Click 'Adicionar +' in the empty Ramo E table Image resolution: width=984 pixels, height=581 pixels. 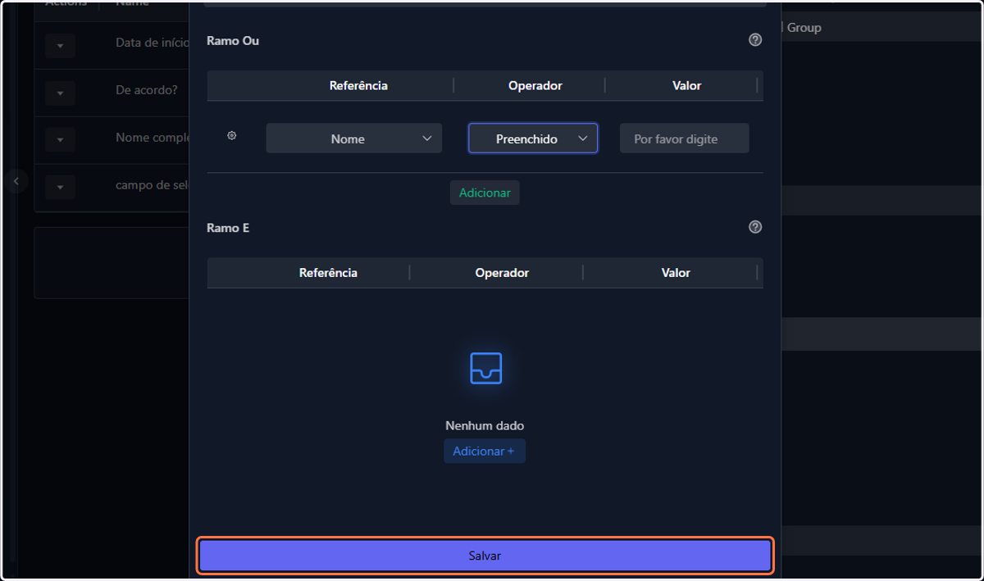point(485,451)
